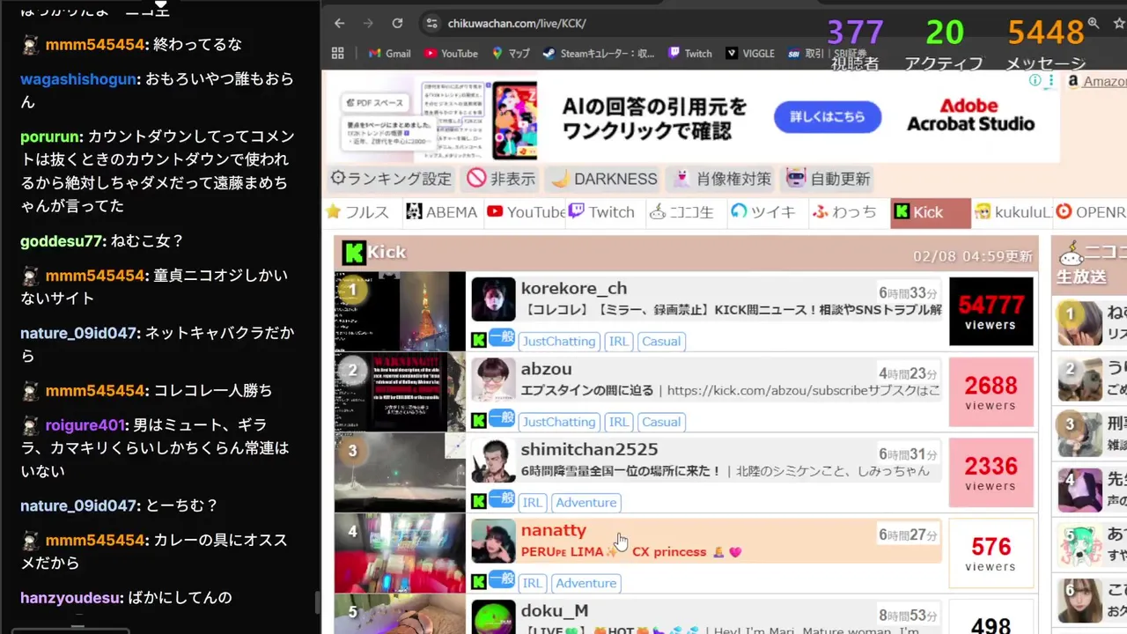
Task: Switch to the OPENREC tab
Action: [x=1090, y=212]
